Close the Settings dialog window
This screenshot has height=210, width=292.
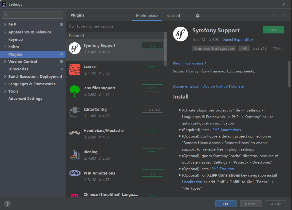[284, 4]
